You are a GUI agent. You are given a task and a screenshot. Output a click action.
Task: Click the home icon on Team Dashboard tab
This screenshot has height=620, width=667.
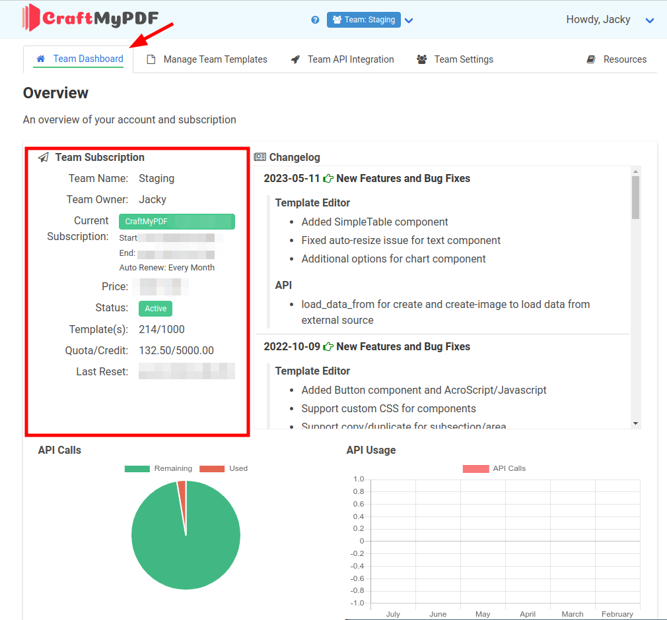[40, 59]
